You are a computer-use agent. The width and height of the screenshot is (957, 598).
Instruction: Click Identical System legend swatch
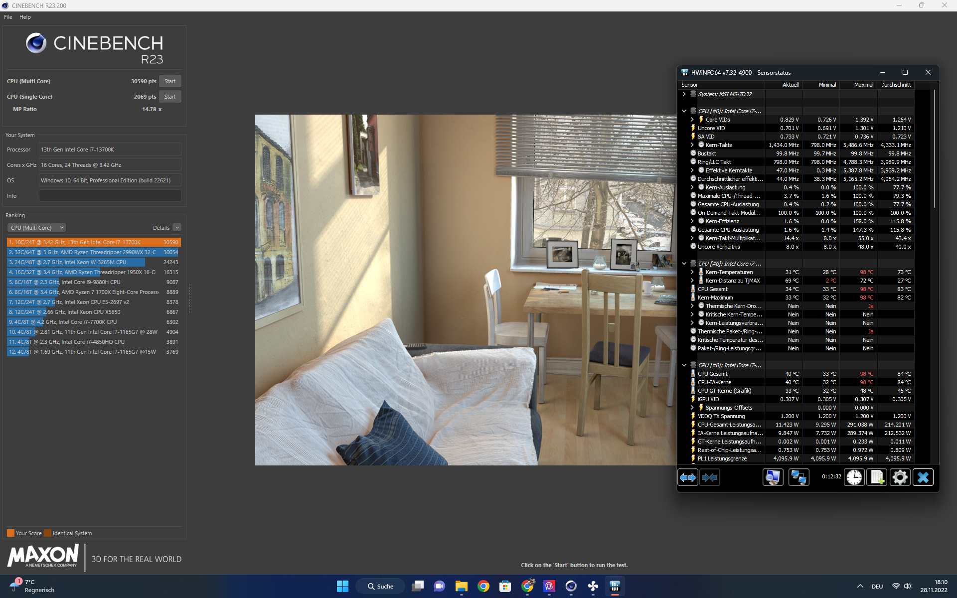click(x=47, y=533)
